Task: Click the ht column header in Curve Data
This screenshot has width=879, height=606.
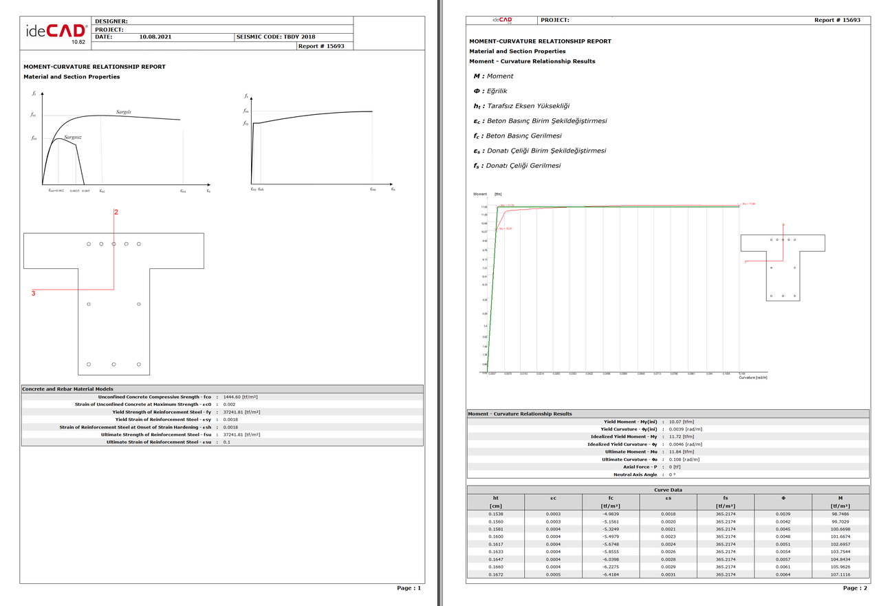Action: pyautogui.click(x=495, y=498)
